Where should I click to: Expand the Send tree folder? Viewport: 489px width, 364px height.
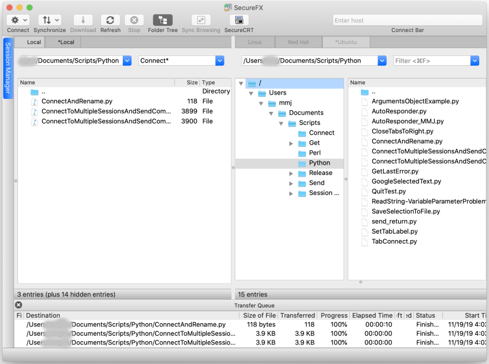291,184
